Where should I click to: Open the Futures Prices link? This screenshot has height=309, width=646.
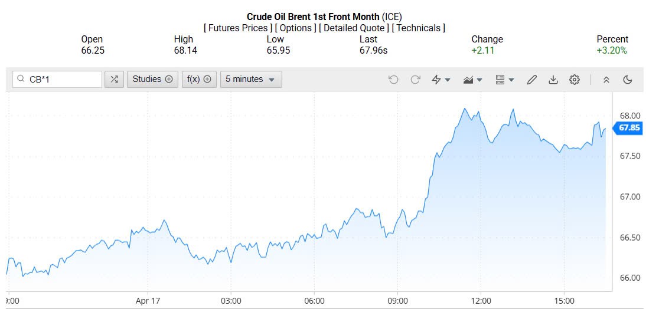pos(238,28)
